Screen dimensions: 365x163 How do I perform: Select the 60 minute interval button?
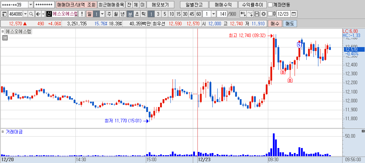[199, 14]
